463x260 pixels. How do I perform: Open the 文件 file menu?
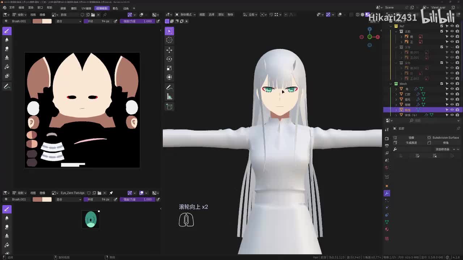click(x=12, y=8)
